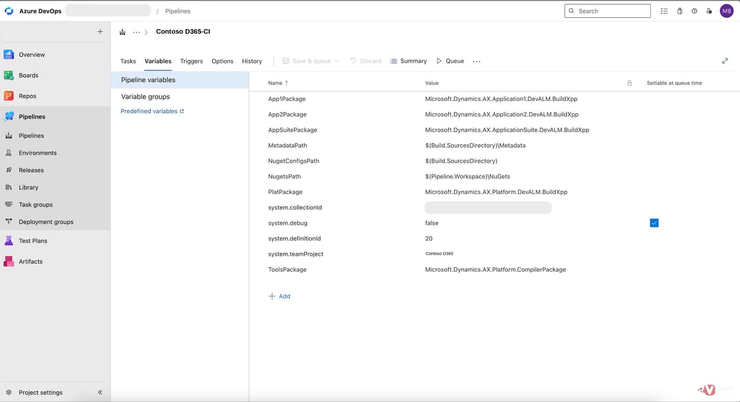Open the Save & queue dropdown
Screen dimensions: 740x402
pos(337,61)
